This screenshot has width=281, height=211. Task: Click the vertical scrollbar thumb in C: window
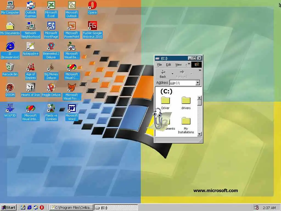[199, 103]
